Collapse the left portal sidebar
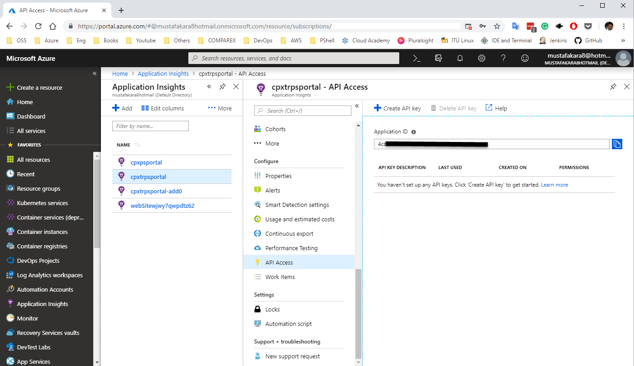 pos(95,73)
